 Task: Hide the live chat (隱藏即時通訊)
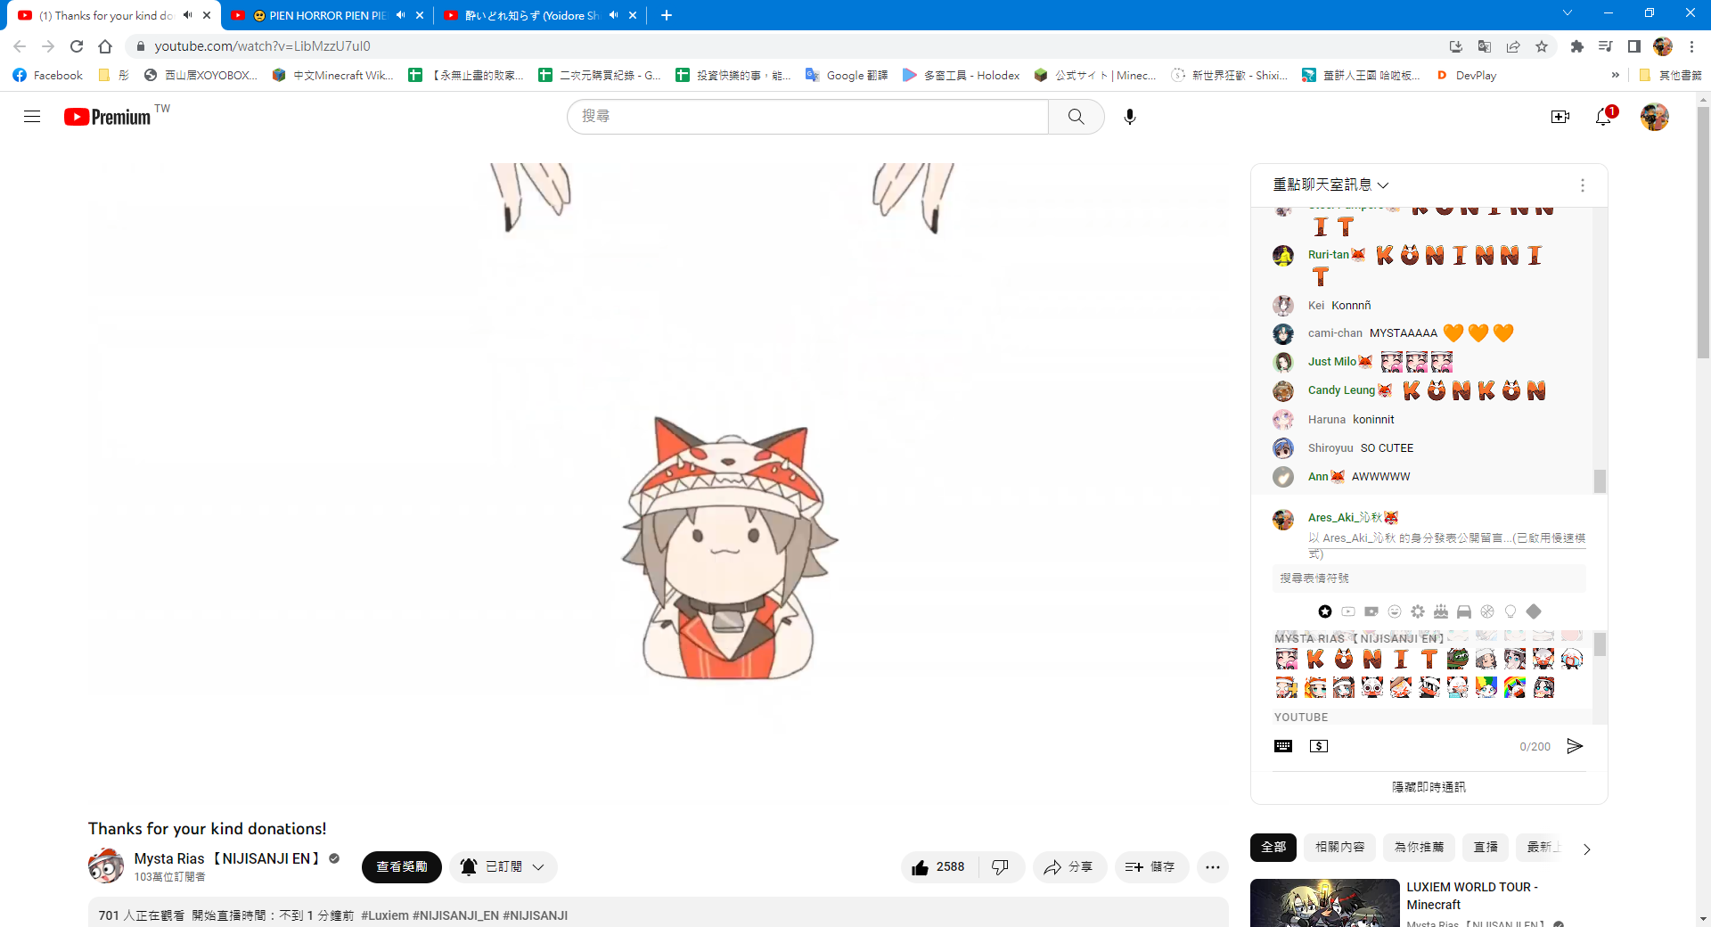point(1429,787)
